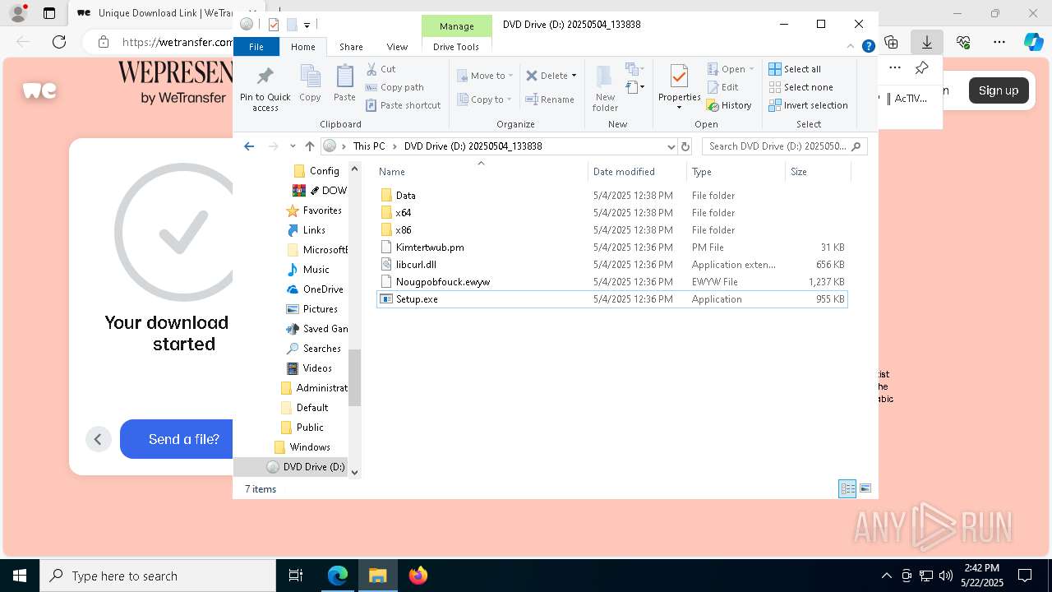Click the Rename ribbon button
This screenshot has width=1052, height=592.
pos(550,99)
